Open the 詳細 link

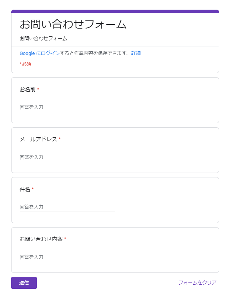136,53
